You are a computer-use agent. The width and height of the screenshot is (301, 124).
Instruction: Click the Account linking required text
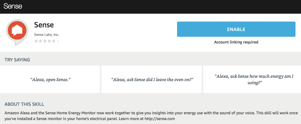click(236, 42)
